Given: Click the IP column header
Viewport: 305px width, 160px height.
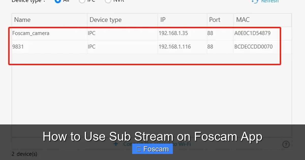Looking at the screenshot, I should (163, 20).
